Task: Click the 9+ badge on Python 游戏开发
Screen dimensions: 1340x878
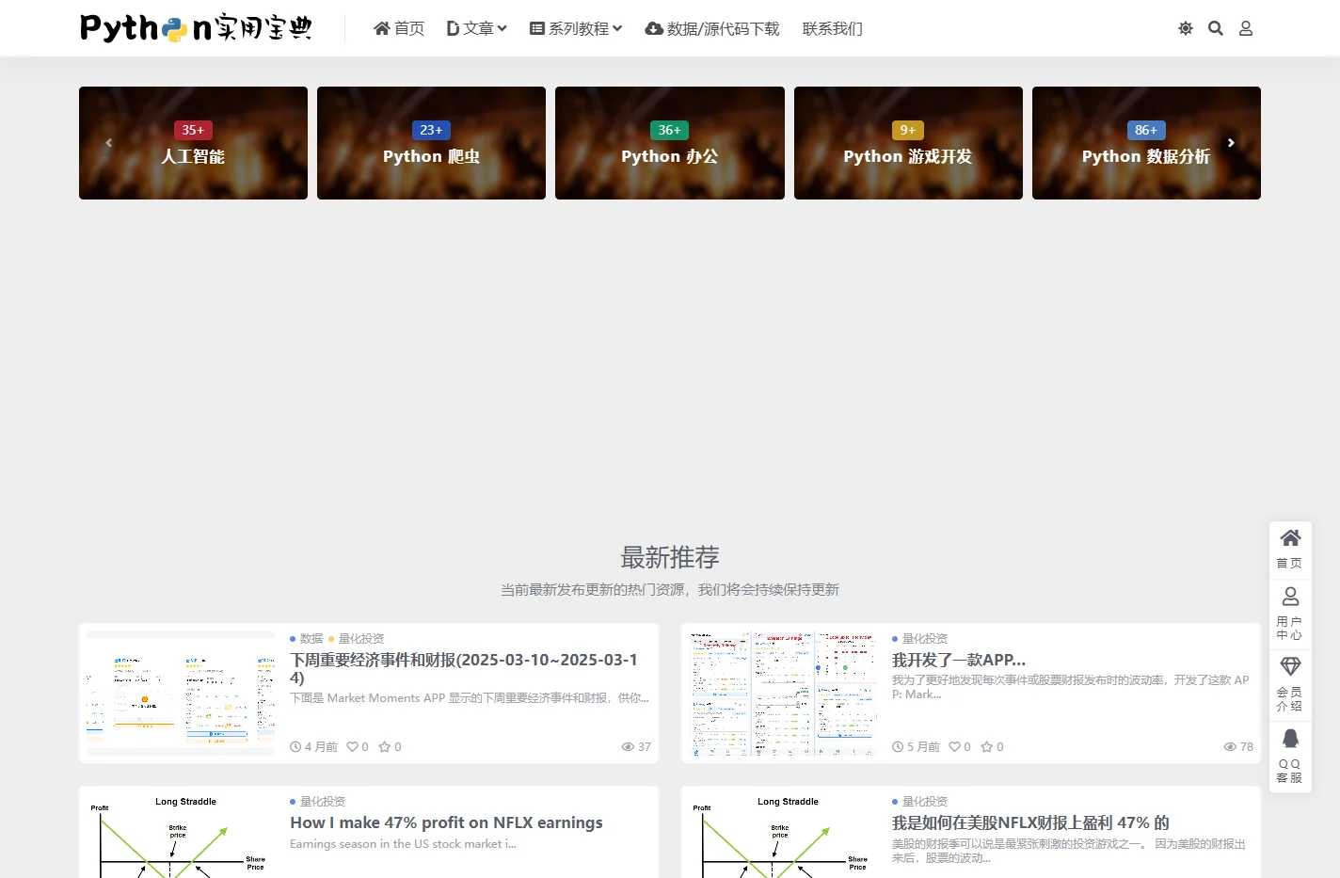Action: pyautogui.click(x=907, y=130)
